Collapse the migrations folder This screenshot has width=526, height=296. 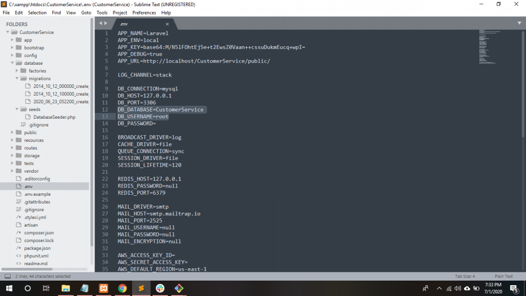[x=17, y=79]
